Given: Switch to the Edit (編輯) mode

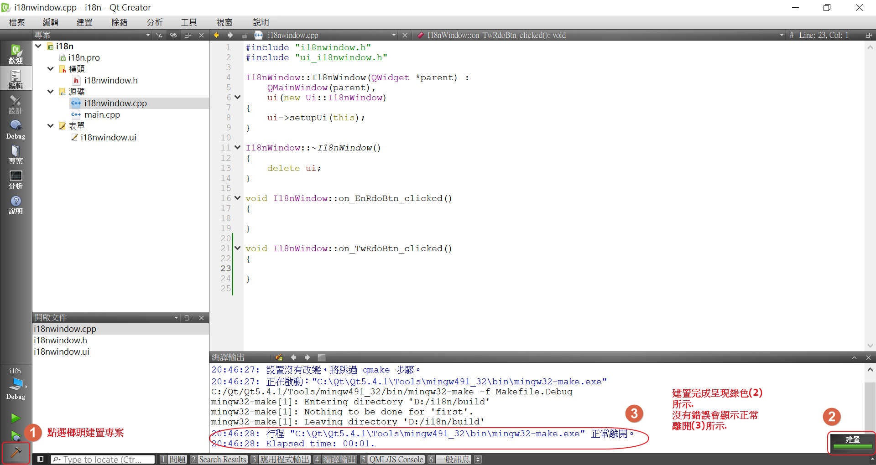Looking at the screenshot, I should (16, 79).
